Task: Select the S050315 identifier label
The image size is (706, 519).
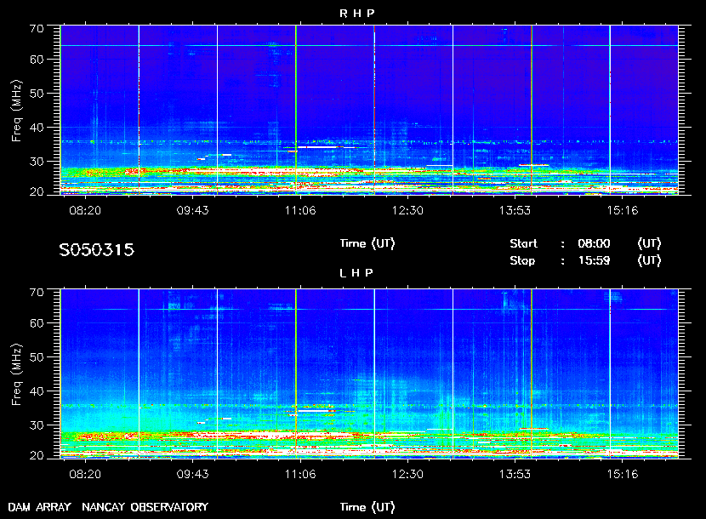Action: [x=96, y=249]
